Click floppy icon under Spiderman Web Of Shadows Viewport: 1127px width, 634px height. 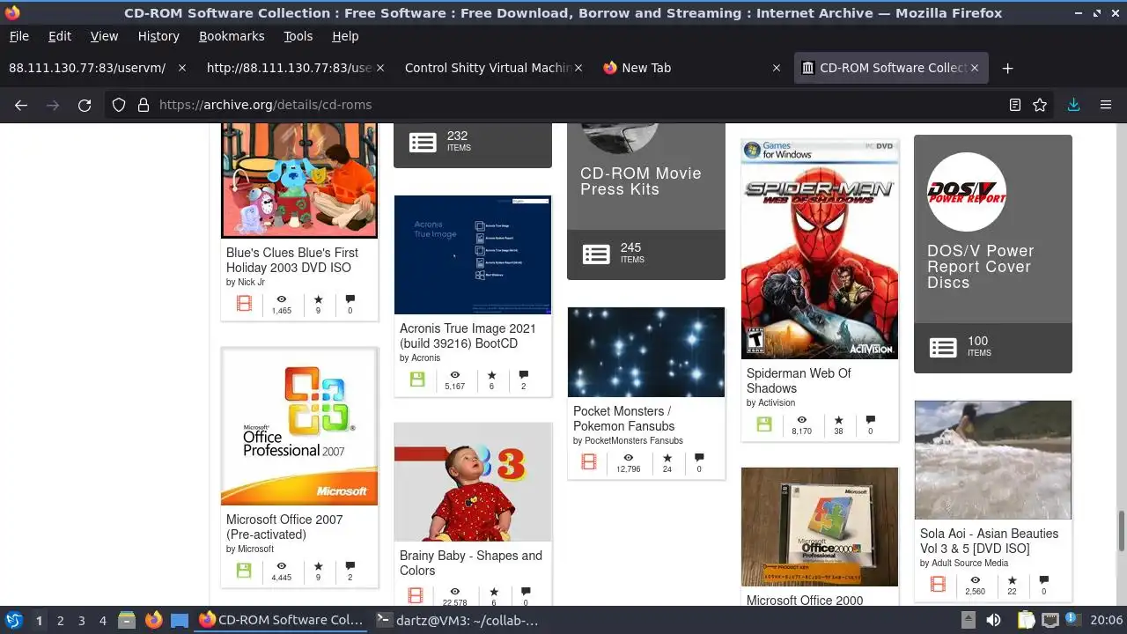tap(764, 424)
